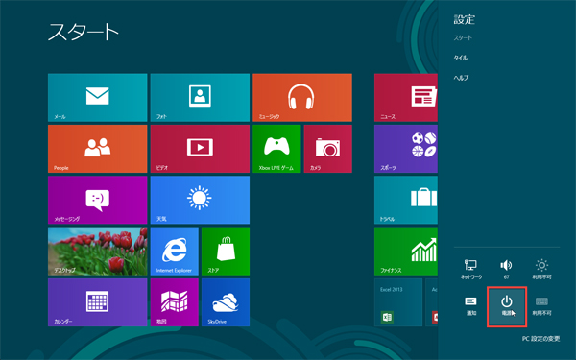576x360 pixels.
Task: Launch the Excel 2013 tile
Action: (398, 302)
